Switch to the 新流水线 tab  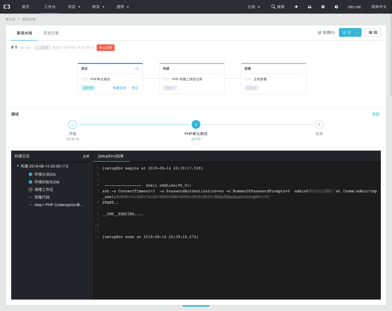pyautogui.click(x=24, y=33)
